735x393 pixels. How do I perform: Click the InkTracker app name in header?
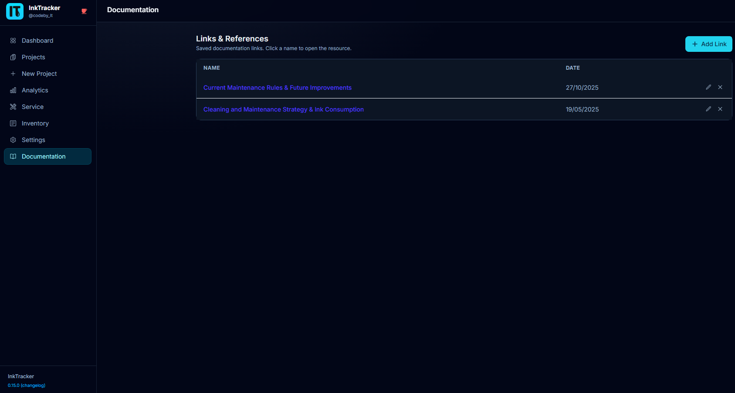coord(44,8)
